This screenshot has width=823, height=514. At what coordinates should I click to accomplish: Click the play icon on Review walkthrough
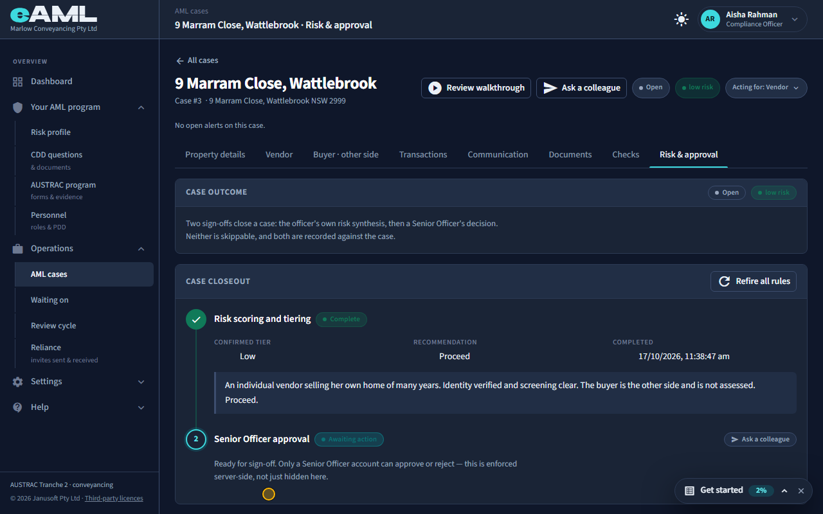click(x=435, y=88)
